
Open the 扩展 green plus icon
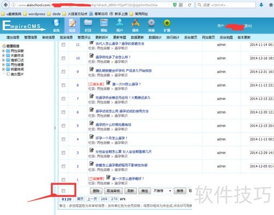click(x=167, y=23)
